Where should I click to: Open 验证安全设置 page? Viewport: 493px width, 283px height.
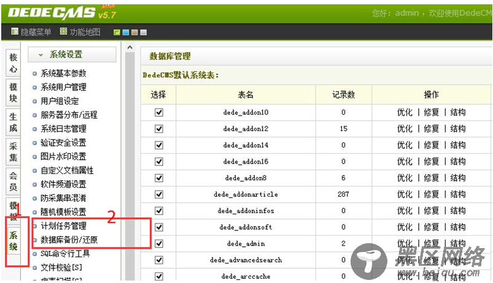pos(63,143)
